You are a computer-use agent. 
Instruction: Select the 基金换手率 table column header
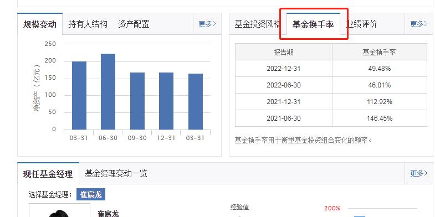(x=379, y=52)
